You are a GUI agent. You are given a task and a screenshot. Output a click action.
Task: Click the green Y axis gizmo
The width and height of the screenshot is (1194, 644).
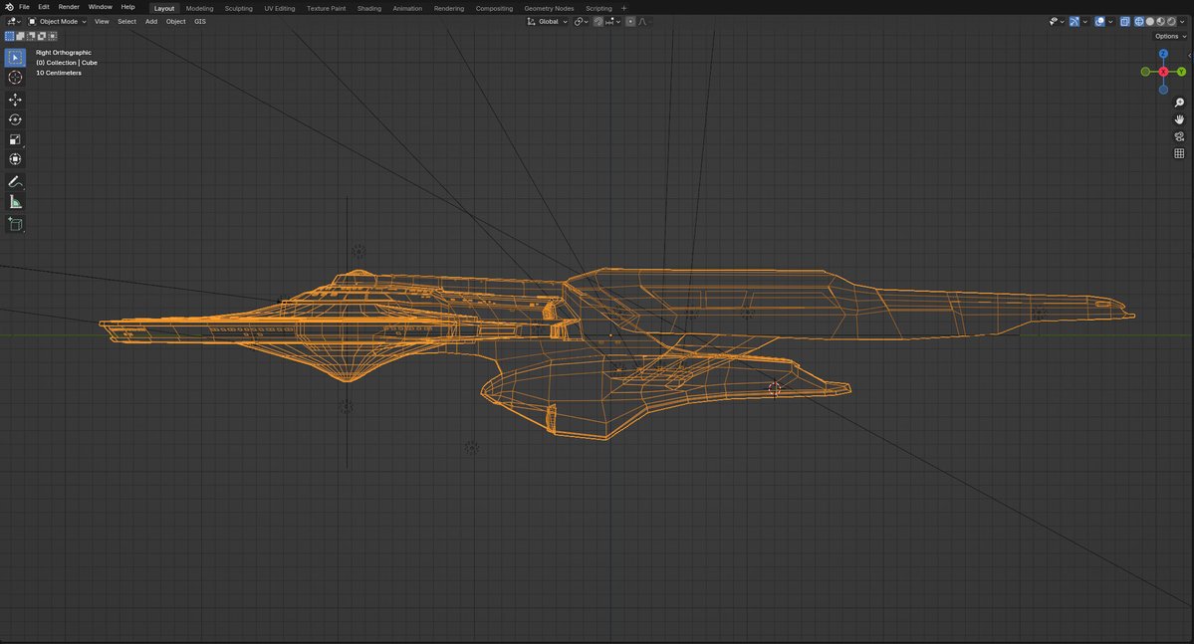pyautogui.click(x=1181, y=72)
